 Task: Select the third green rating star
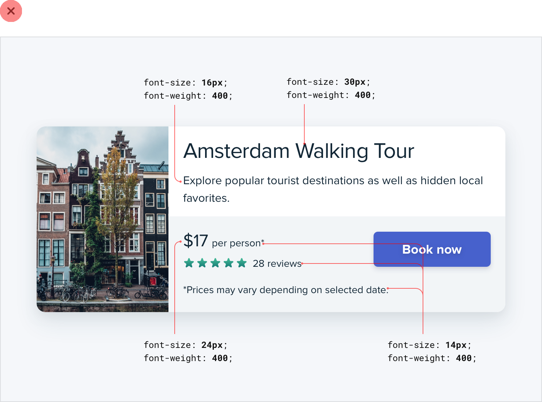pos(215,263)
